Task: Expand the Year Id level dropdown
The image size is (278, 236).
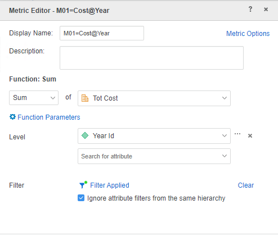Action: [x=154, y=136]
